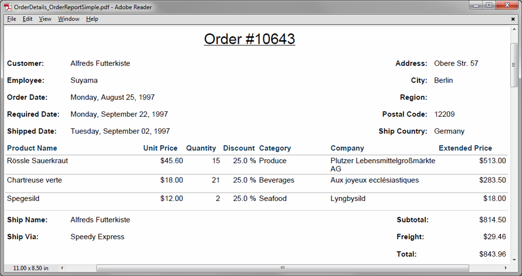Click postal code 12209
The width and height of the screenshot is (522, 276).
[445, 114]
